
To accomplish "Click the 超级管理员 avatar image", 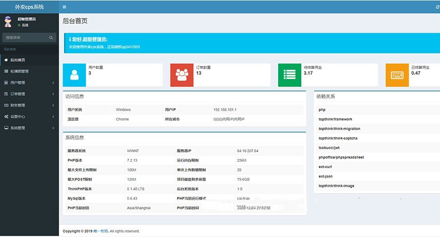I will point(8,22).
